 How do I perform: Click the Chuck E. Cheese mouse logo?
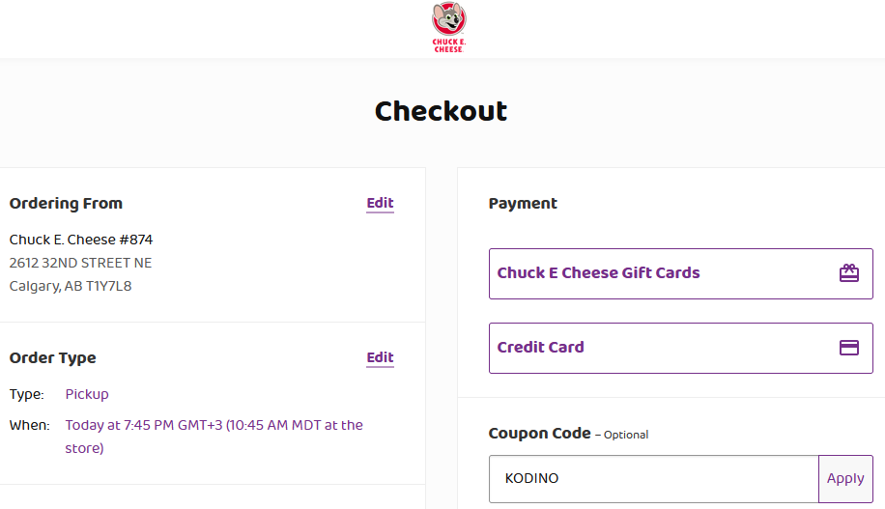(448, 28)
